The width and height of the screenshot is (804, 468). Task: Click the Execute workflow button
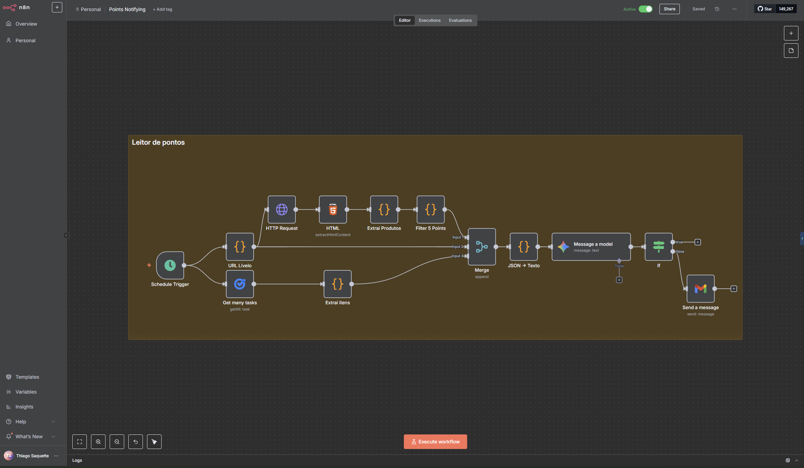pyautogui.click(x=435, y=442)
